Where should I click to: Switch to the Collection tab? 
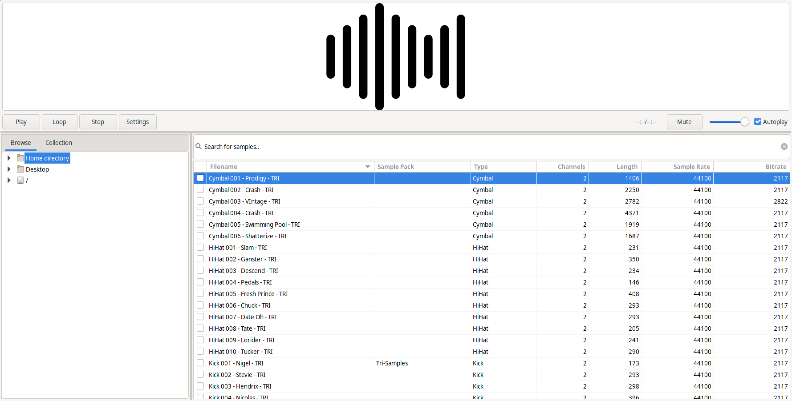pyautogui.click(x=58, y=142)
